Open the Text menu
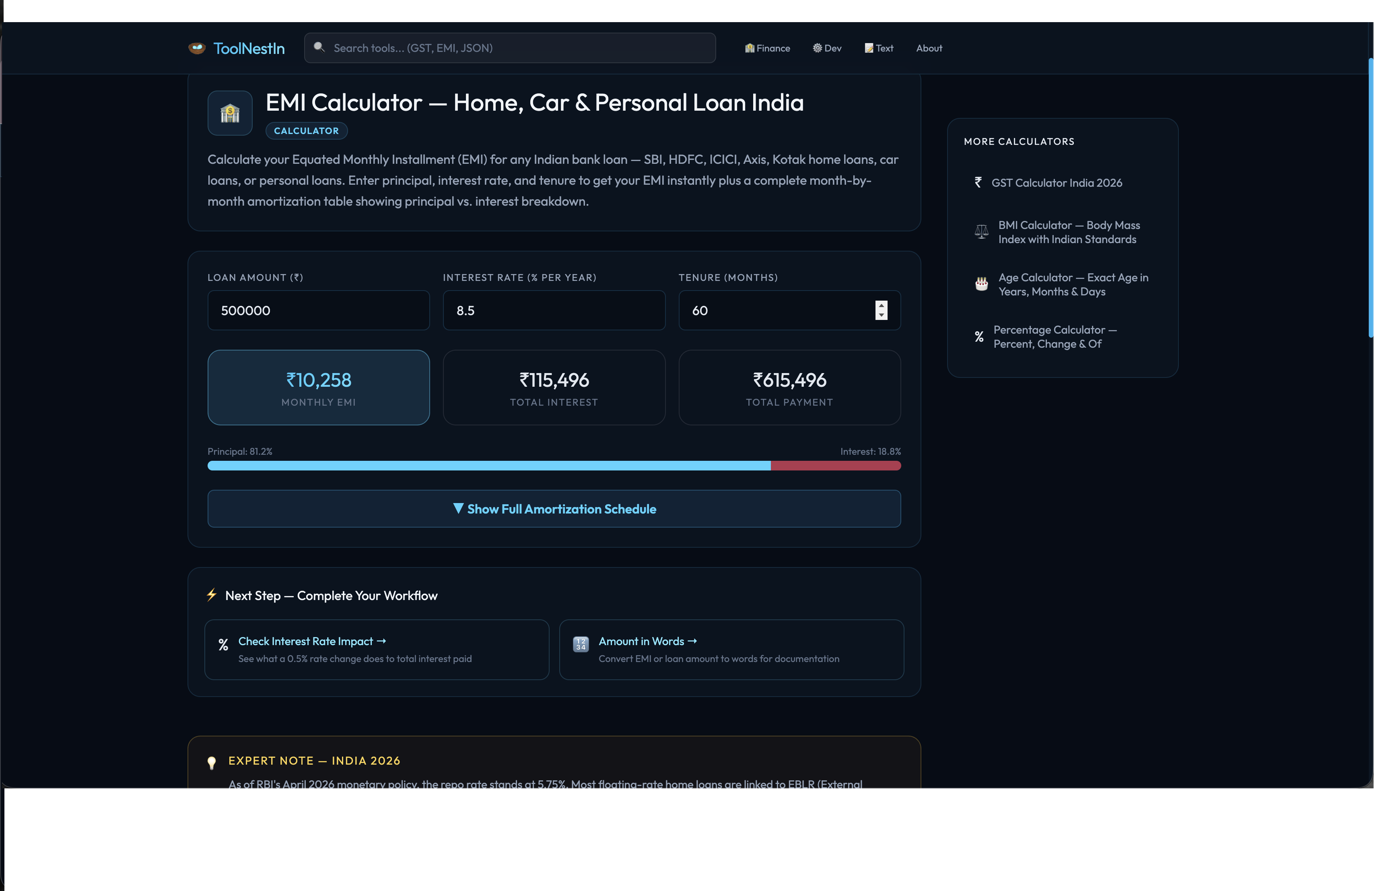The width and height of the screenshot is (1376, 891). [880, 48]
